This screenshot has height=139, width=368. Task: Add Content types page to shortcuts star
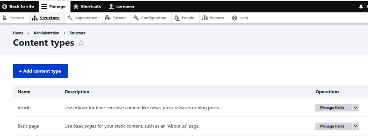(81, 43)
